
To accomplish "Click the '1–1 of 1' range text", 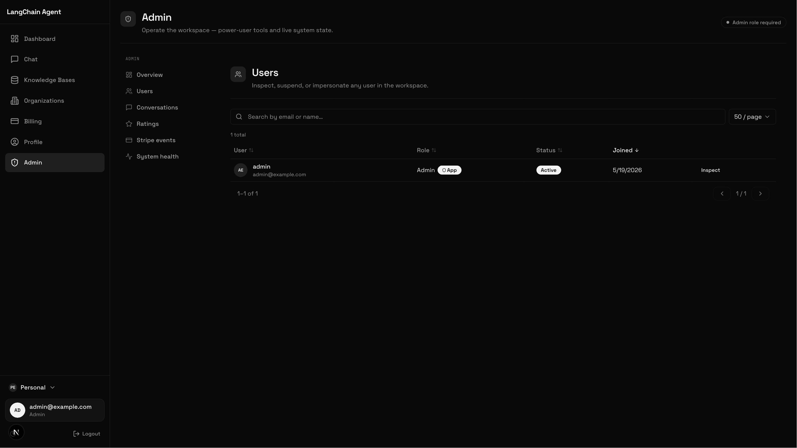I will pyautogui.click(x=248, y=194).
